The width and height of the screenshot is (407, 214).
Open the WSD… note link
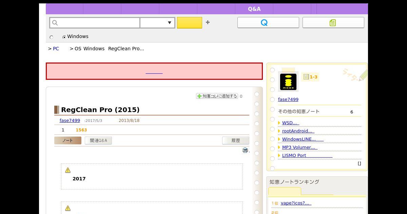291,123
